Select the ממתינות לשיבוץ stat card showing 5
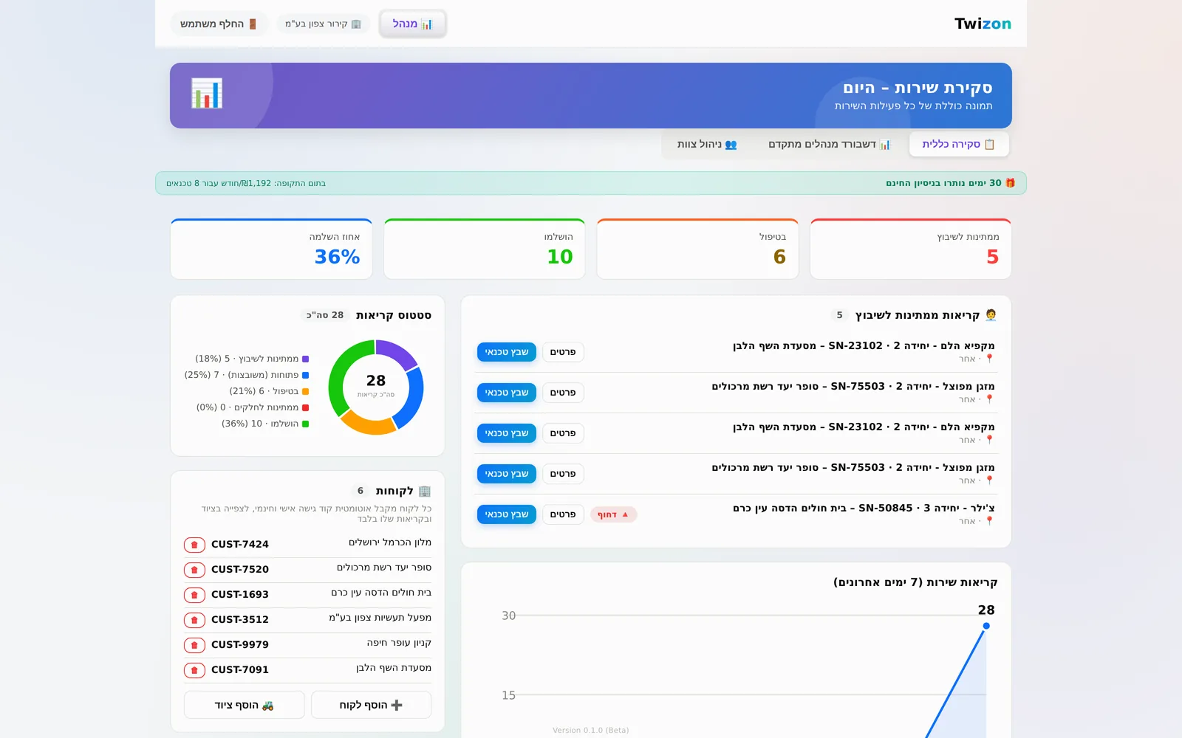 pyautogui.click(x=911, y=249)
